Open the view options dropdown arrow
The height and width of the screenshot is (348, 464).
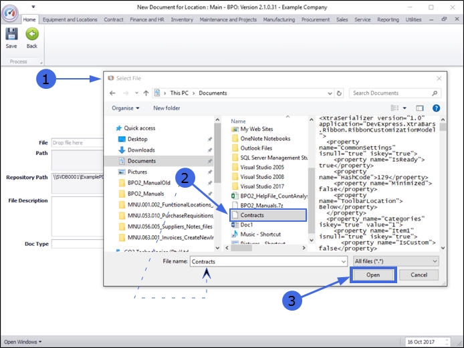pos(406,108)
